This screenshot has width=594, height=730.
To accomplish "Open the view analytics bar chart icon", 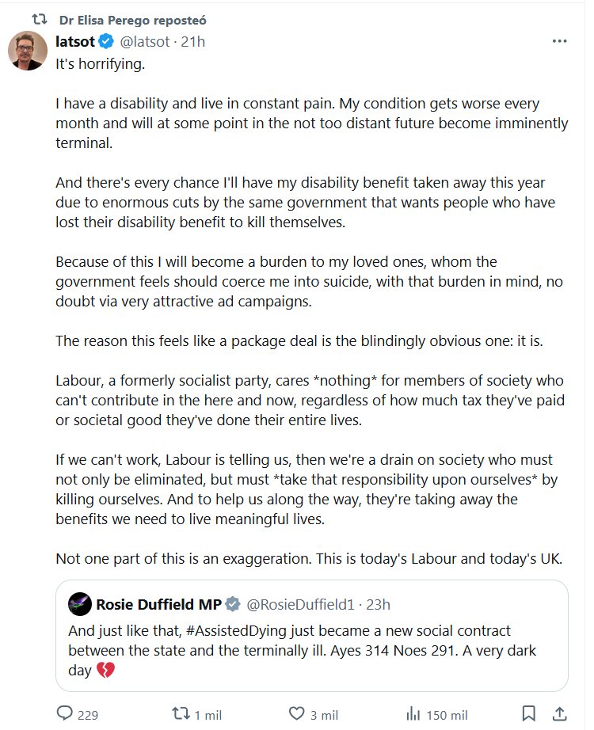I will (413, 713).
